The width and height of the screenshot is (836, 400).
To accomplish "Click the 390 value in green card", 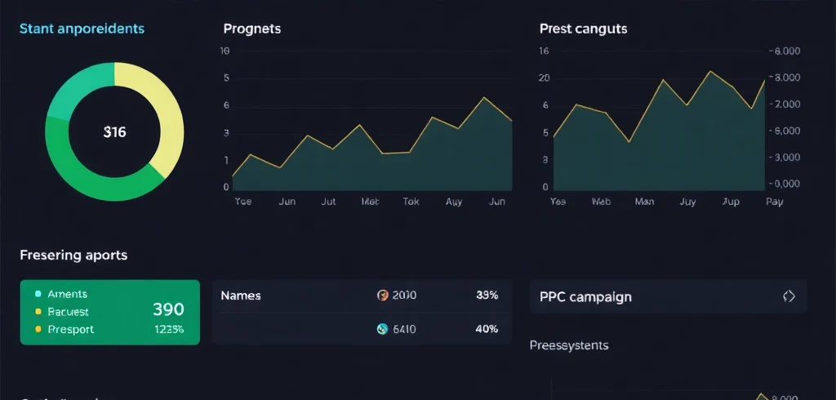I will pos(168,309).
